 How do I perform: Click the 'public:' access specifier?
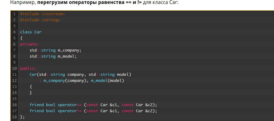[x=28, y=69]
